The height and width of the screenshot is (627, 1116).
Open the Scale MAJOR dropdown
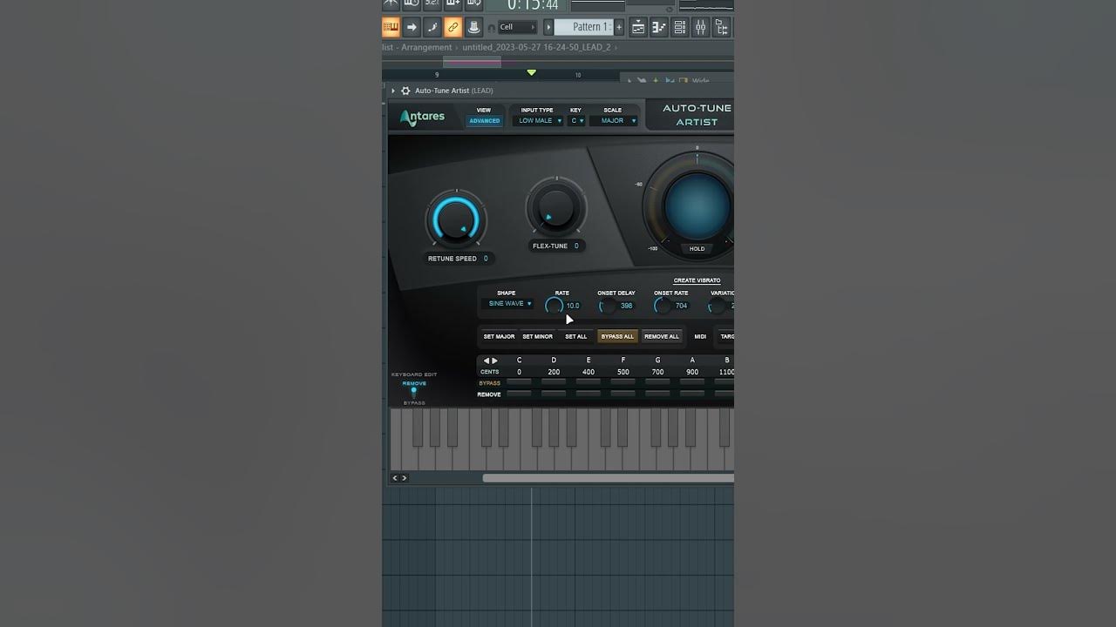click(614, 121)
